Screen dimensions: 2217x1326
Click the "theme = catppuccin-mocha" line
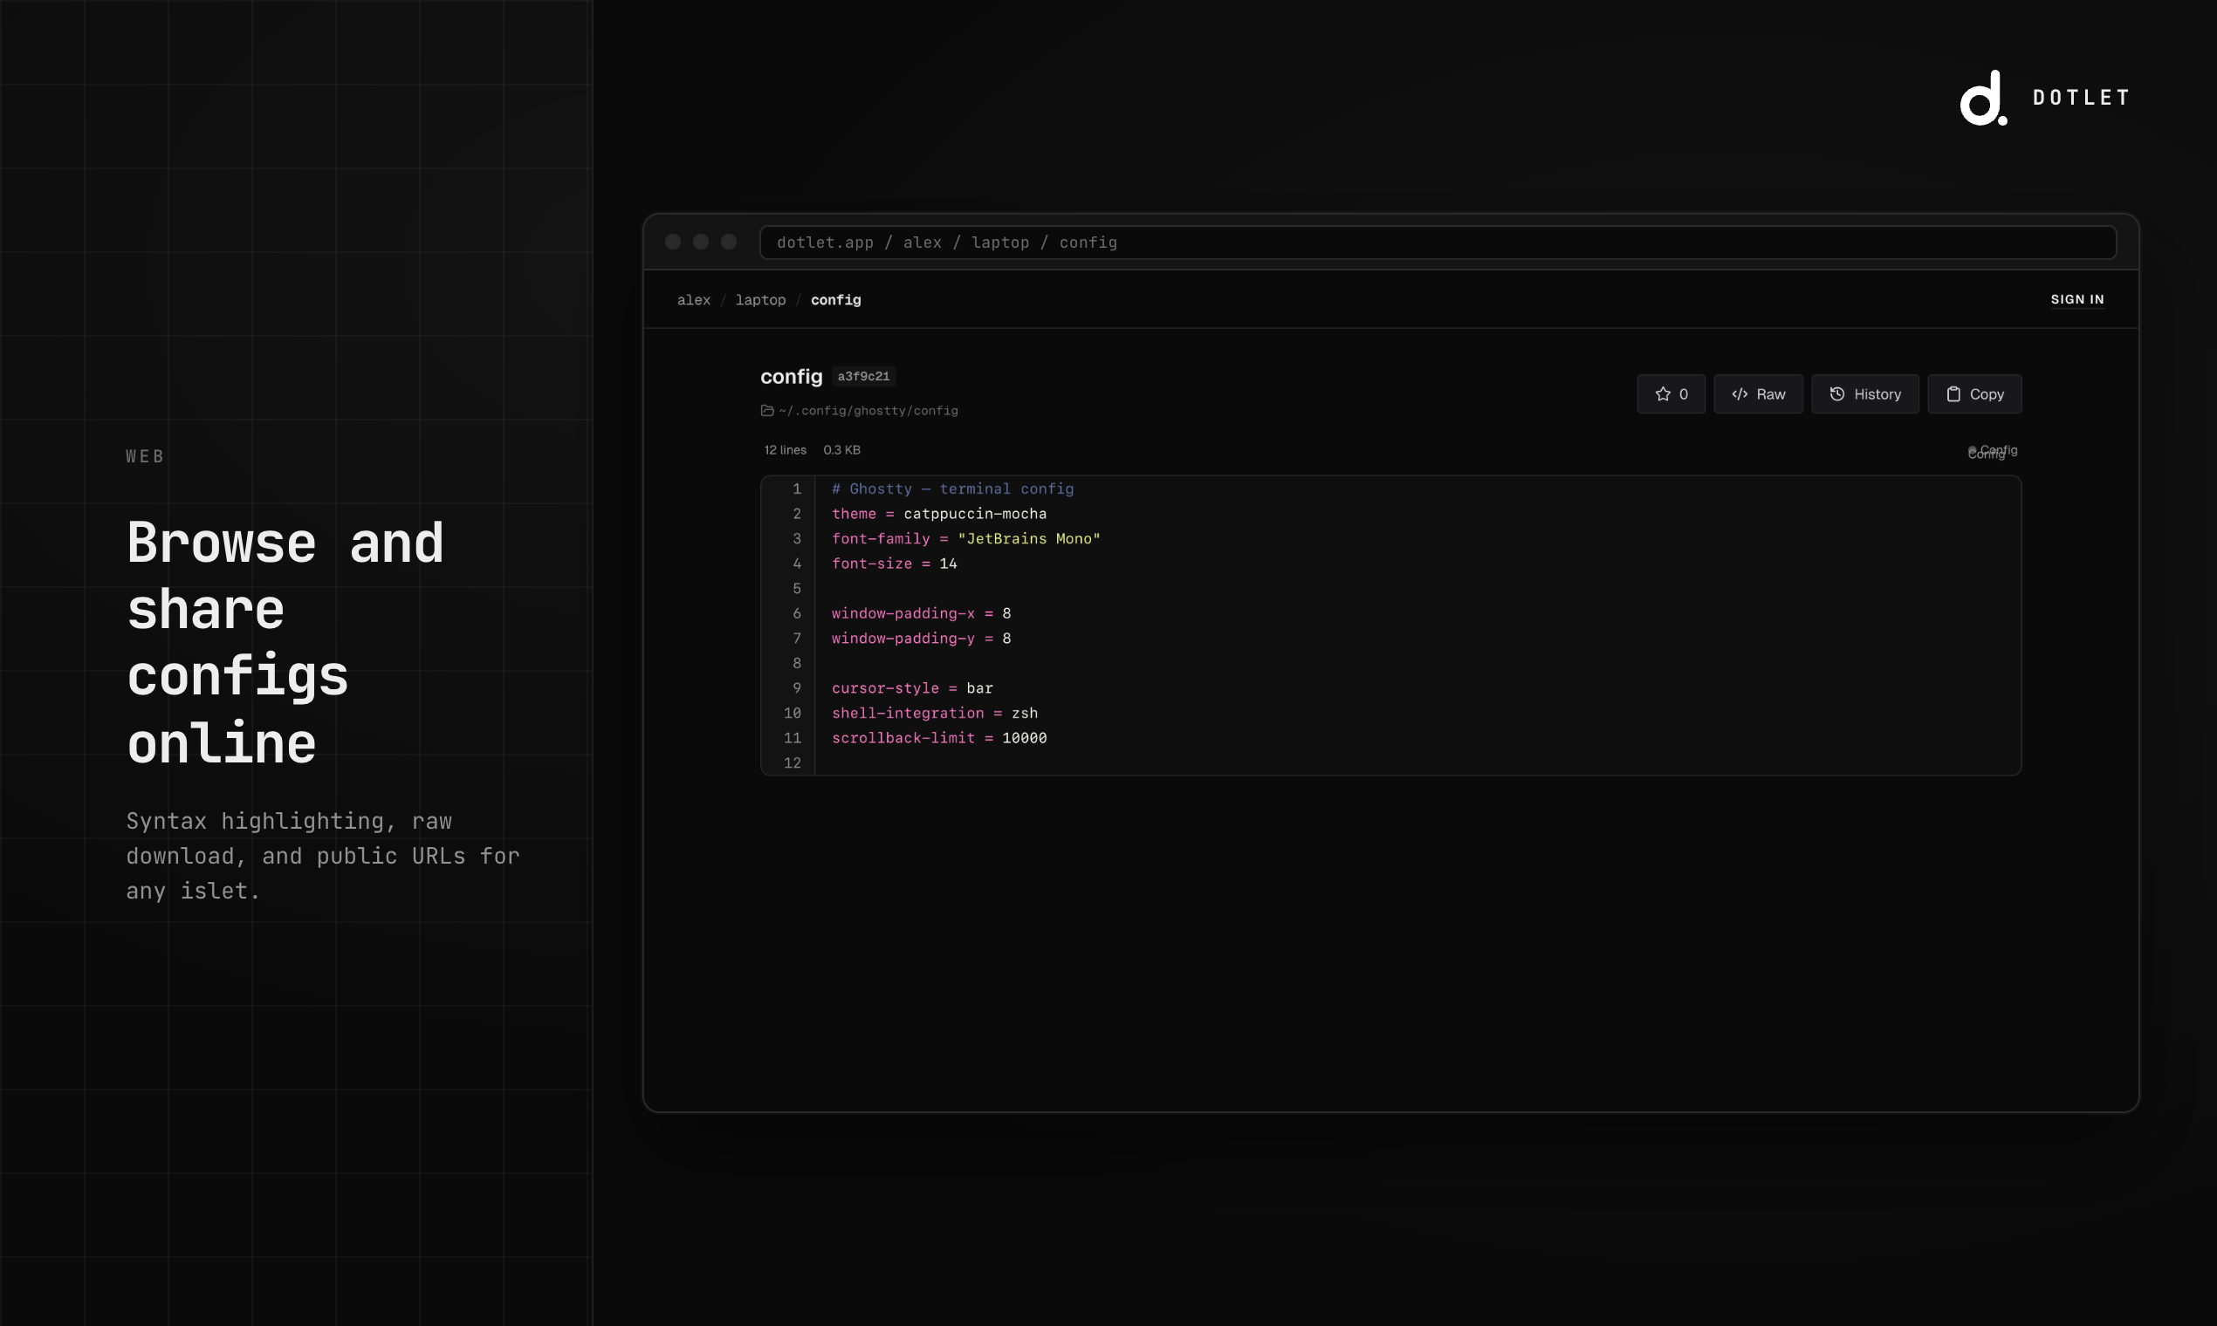938,514
